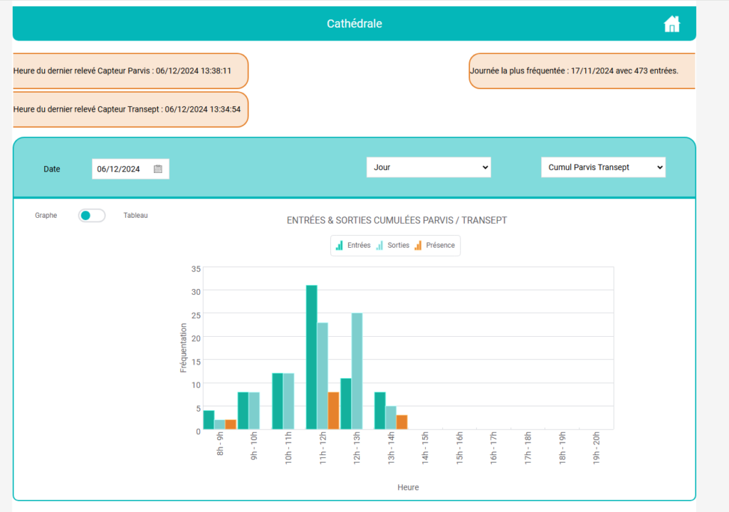Click the 10h-11h Entrées bar

coord(277,401)
